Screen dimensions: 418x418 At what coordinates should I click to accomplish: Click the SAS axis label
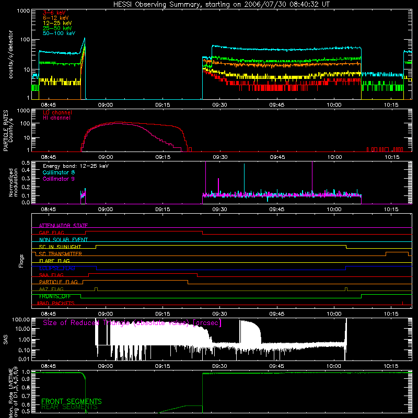coord(5,340)
